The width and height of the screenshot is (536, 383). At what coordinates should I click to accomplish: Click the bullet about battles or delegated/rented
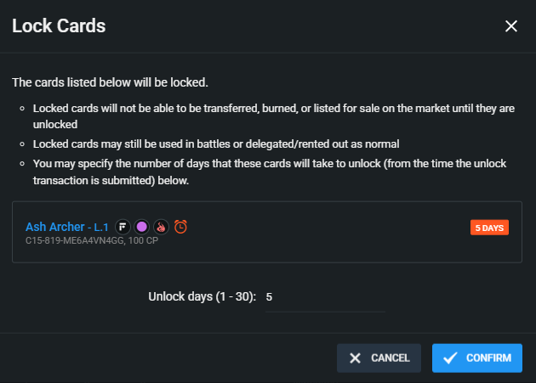click(216, 144)
